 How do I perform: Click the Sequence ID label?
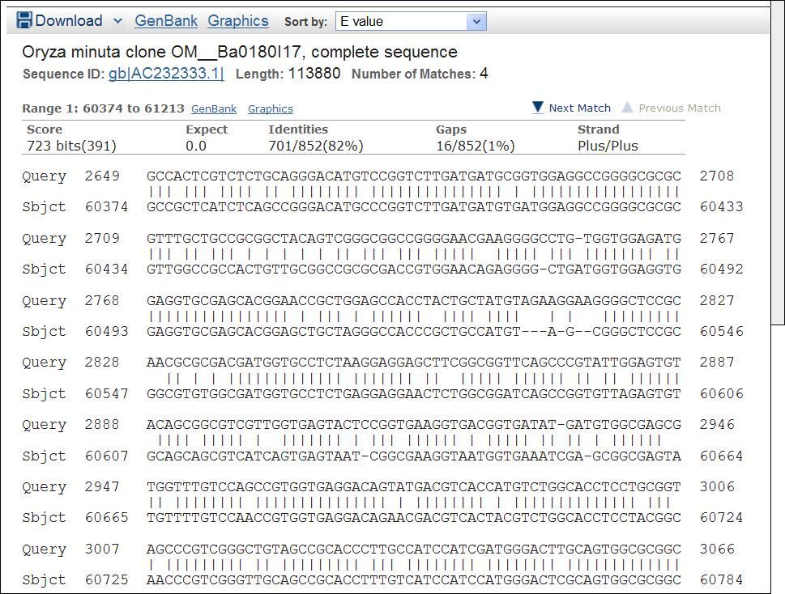(x=63, y=74)
